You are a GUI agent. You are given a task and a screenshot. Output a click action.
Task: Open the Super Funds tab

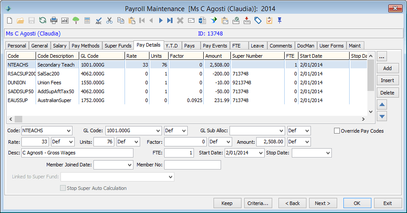click(118, 46)
